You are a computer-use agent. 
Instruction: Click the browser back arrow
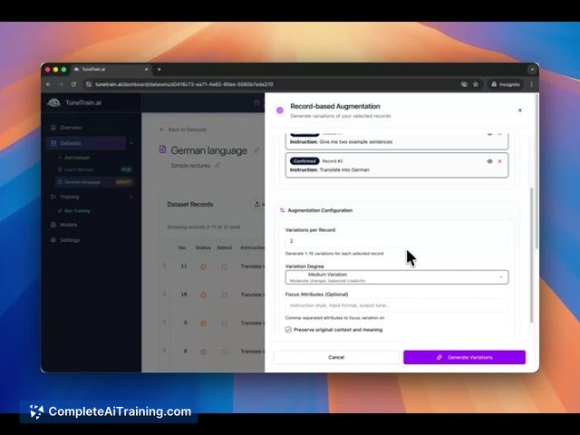(x=48, y=84)
